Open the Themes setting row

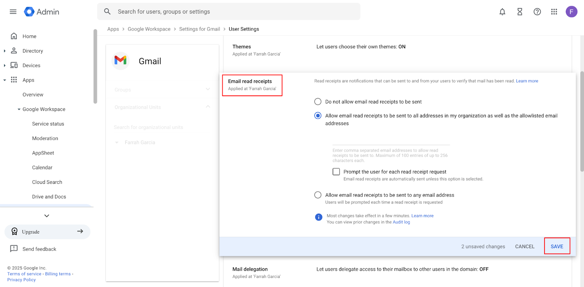397,50
